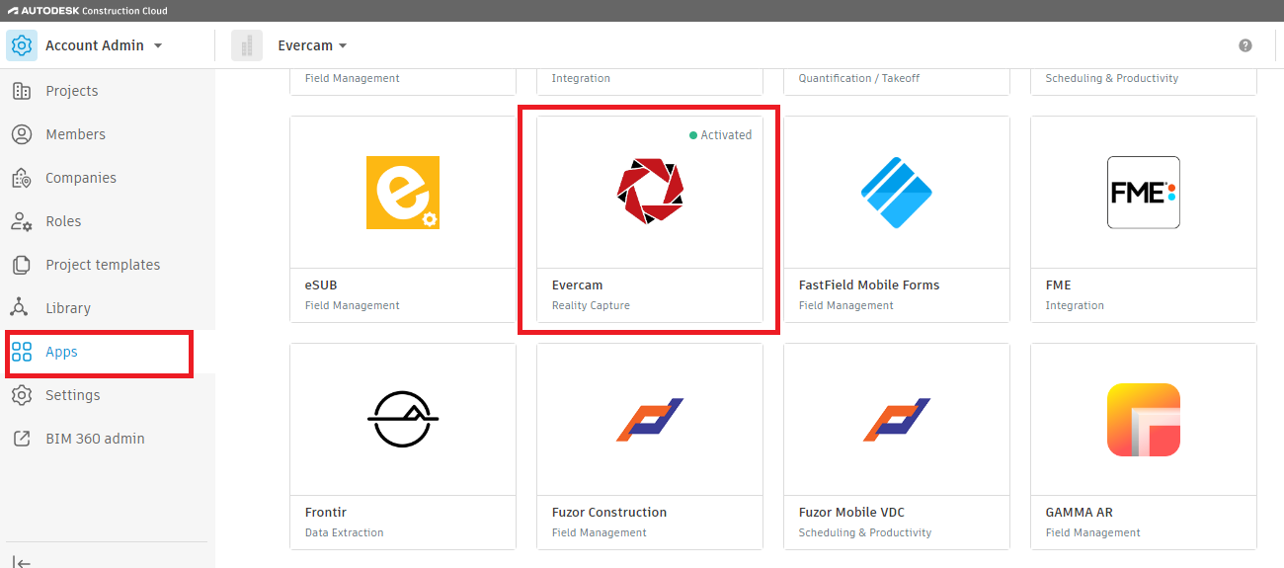The height and width of the screenshot is (568, 1284).
Task: Open the Evercam account dropdown
Action: tap(312, 45)
